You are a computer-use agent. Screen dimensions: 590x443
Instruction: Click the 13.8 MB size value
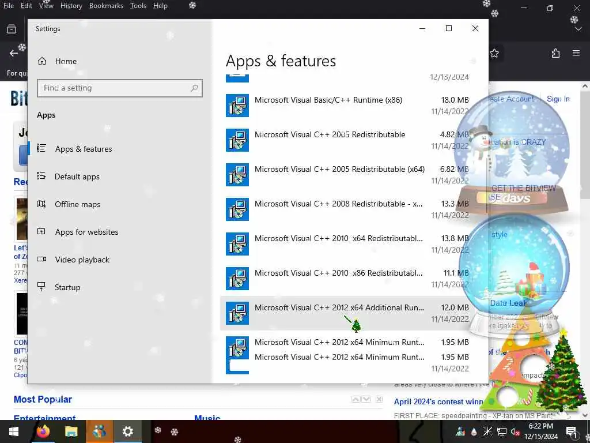click(x=455, y=238)
